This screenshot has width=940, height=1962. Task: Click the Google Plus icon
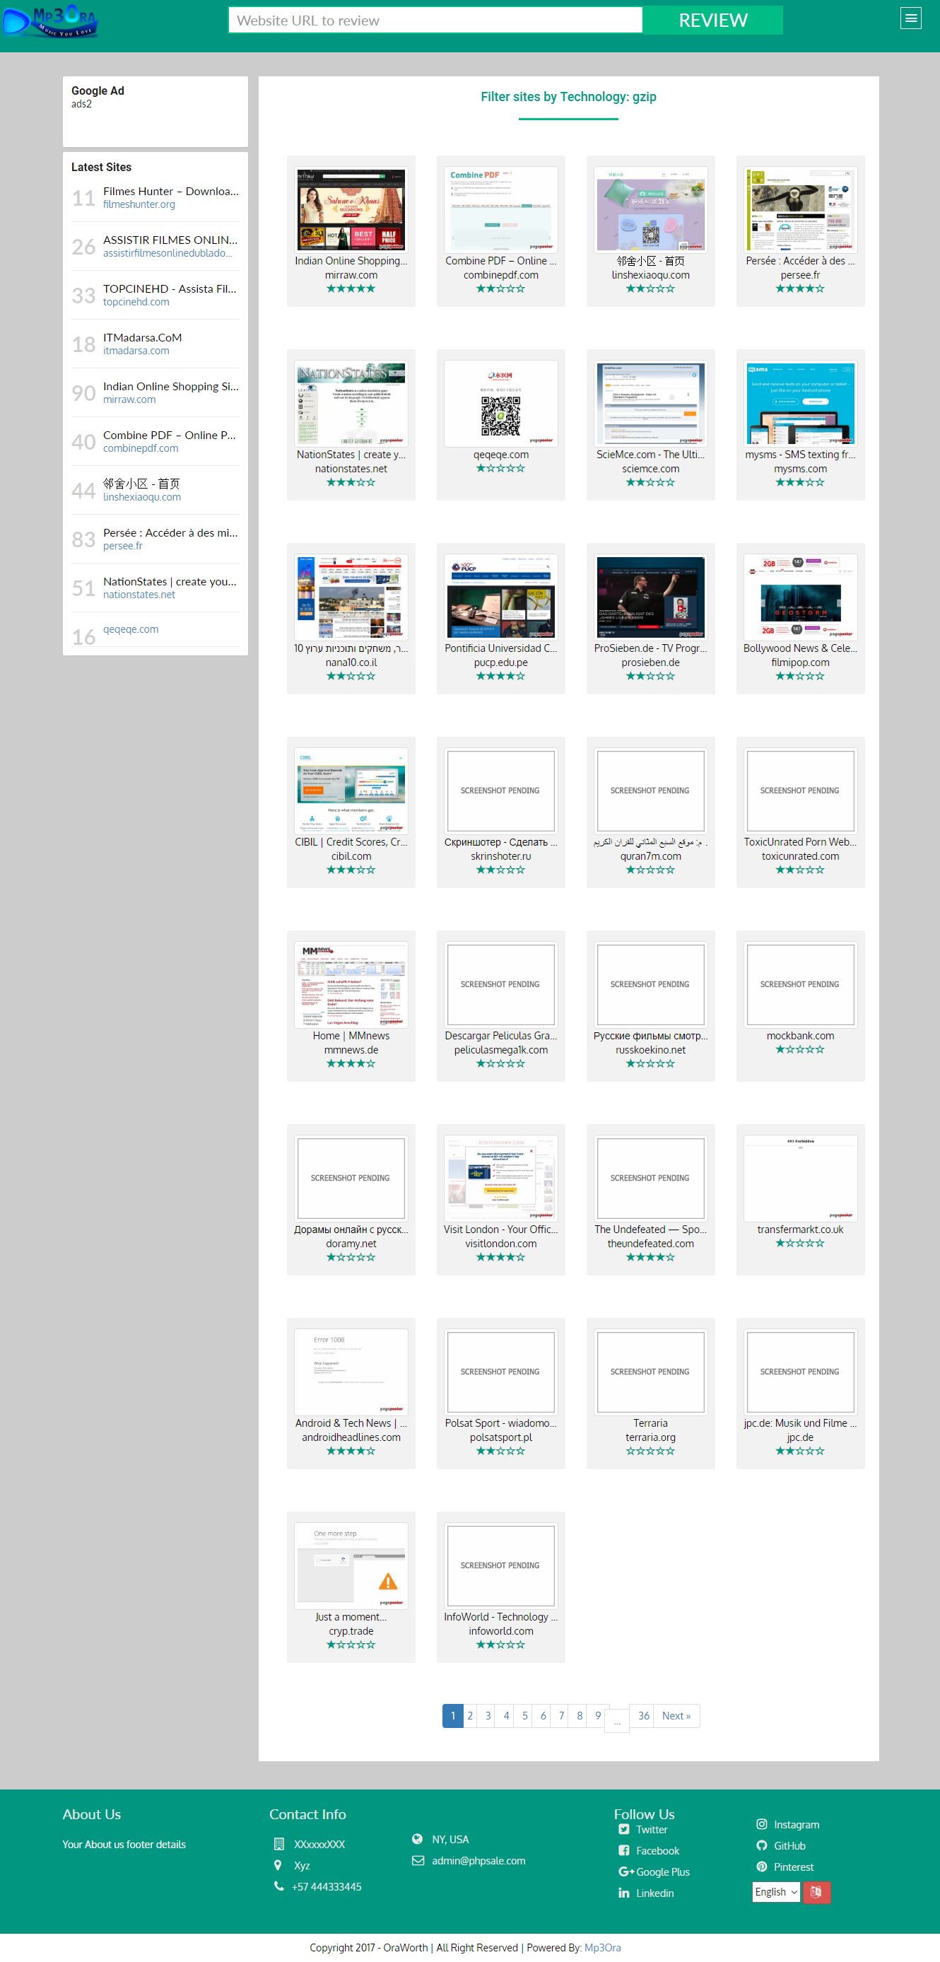625,1872
